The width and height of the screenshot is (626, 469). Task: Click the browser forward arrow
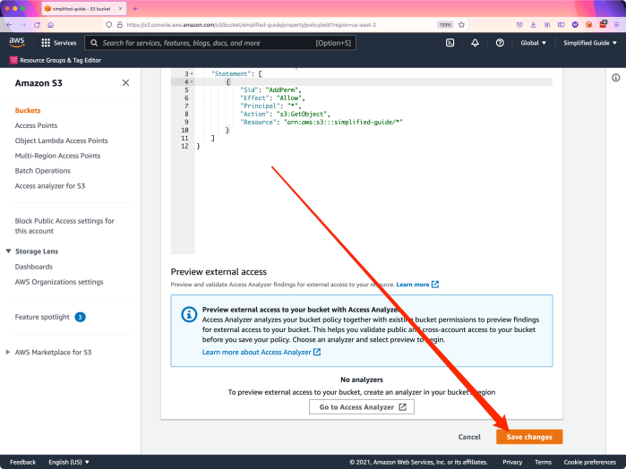tap(23, 25)
